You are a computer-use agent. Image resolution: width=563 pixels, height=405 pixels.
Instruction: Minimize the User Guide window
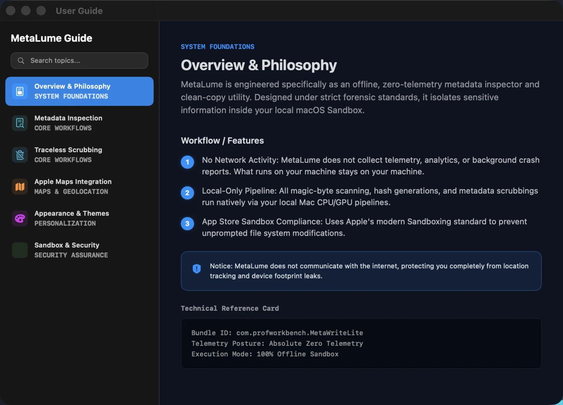tap(26, 11)
